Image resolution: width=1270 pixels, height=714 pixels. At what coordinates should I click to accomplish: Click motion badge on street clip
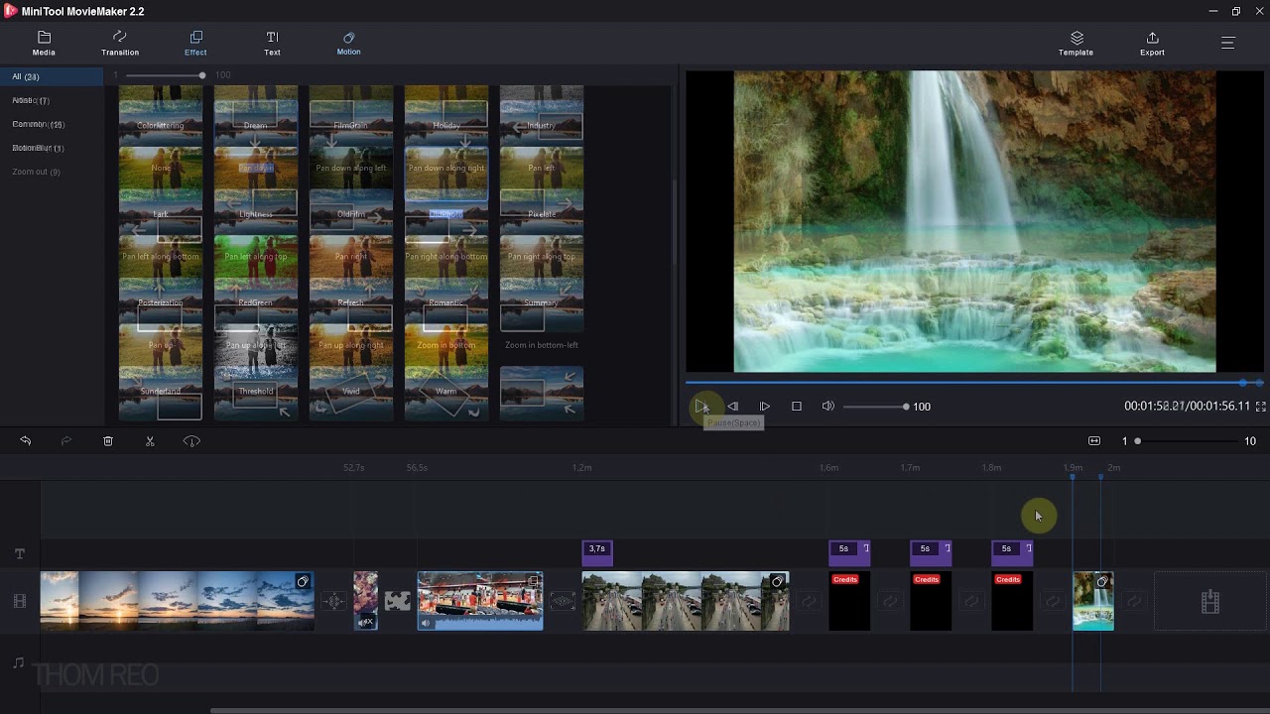pos(778,581)
